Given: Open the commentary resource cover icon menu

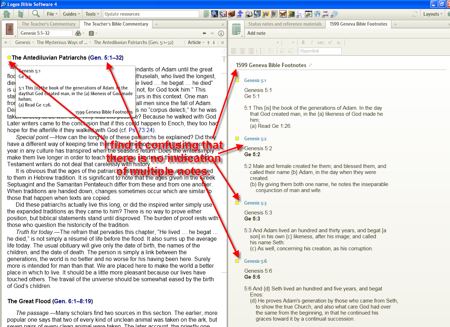Looking at the screenshot, I should (10, 29).
